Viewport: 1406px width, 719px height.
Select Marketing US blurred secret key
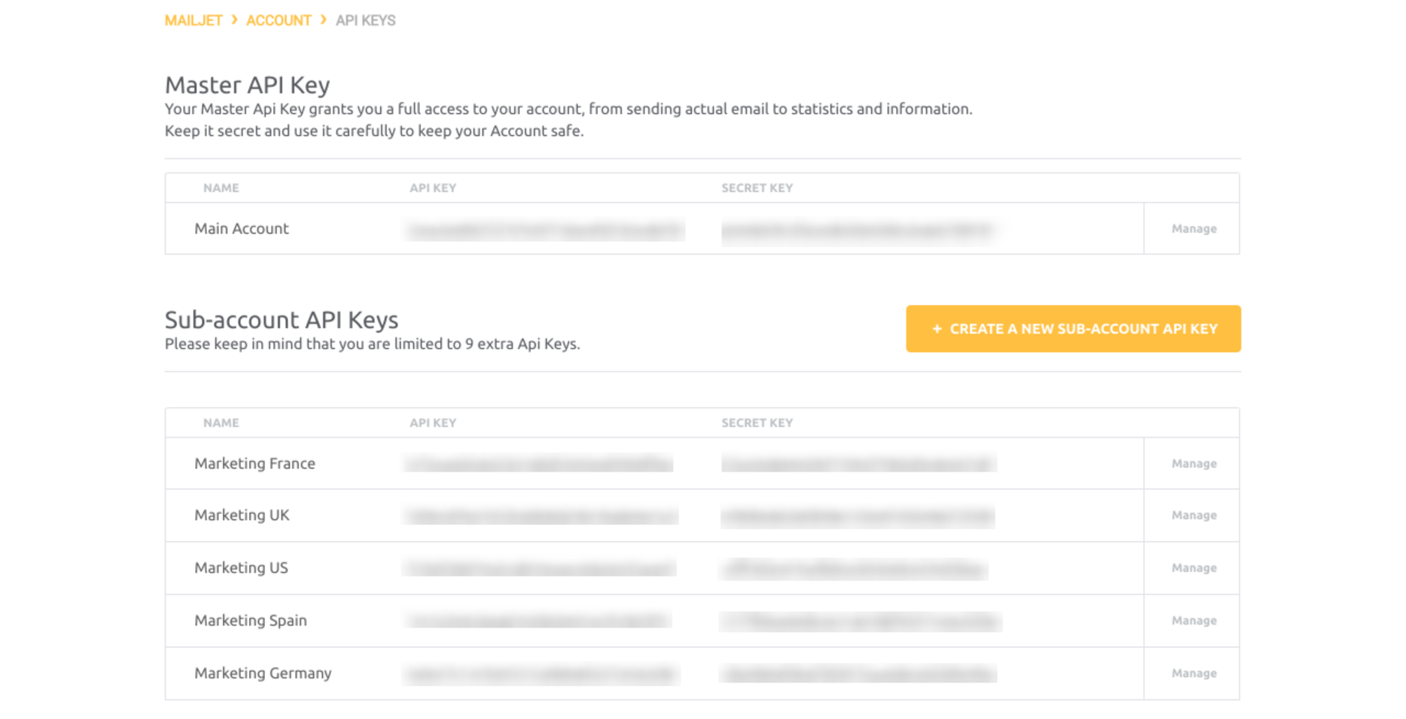pos(853,569)
